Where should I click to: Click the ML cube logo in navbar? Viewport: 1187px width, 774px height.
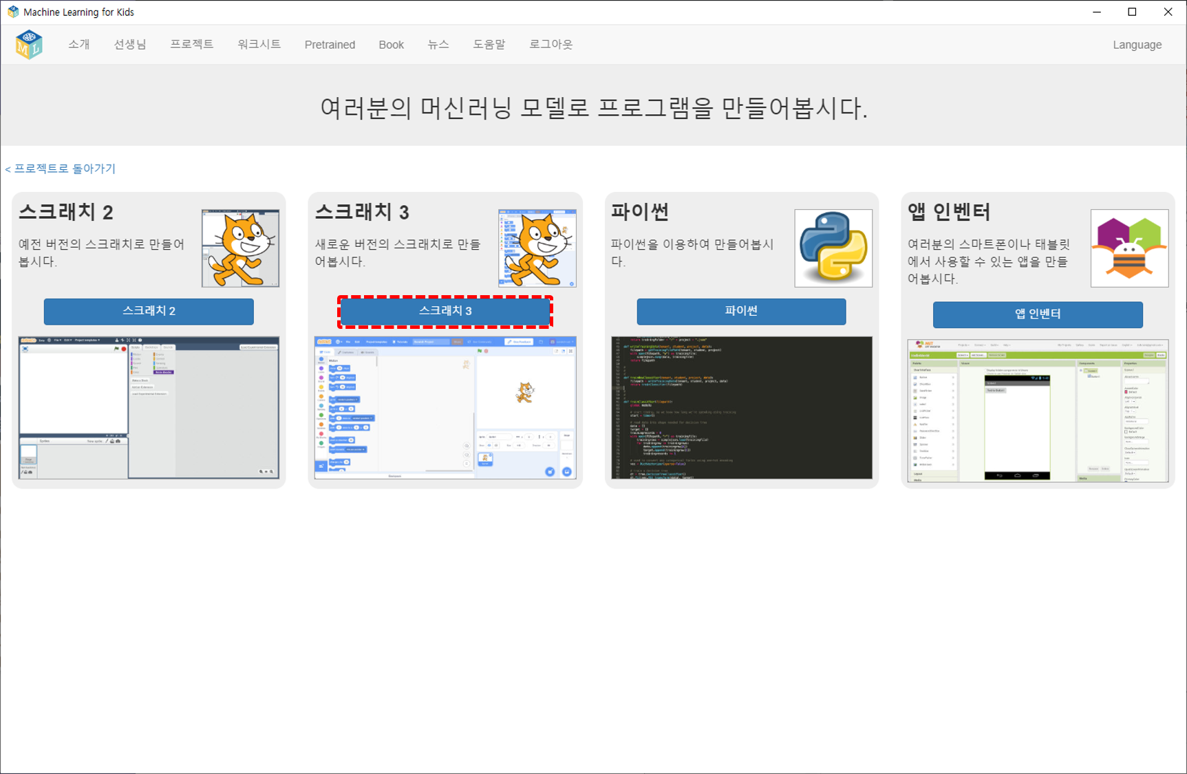click(29, 45)
